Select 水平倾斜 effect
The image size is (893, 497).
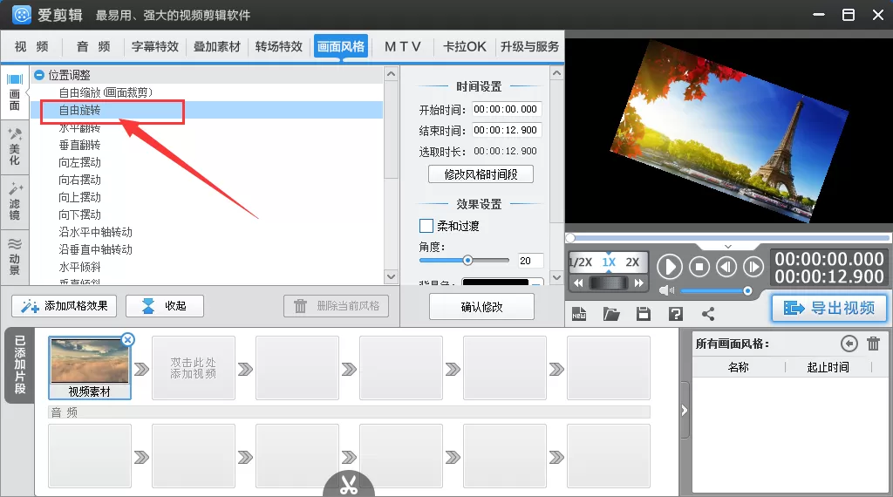(x=79, y=267)
